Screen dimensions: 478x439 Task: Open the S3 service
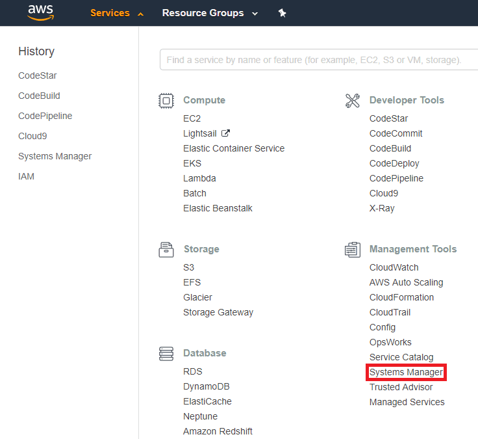[188, 267]
